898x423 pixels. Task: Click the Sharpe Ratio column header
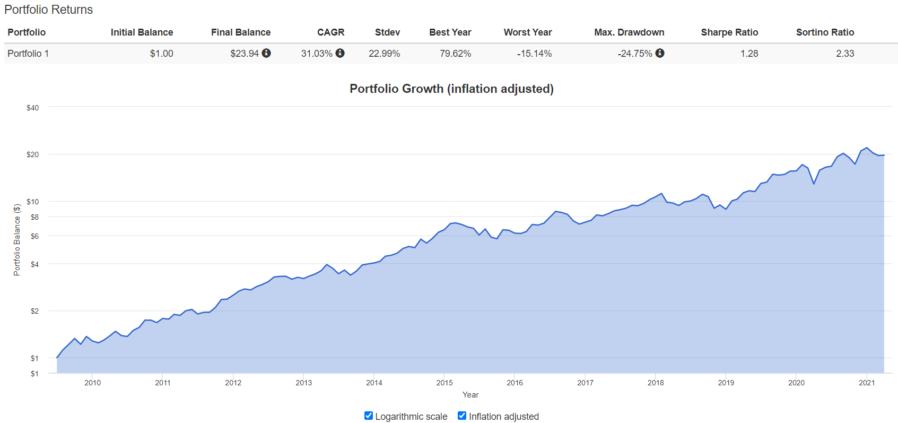pos(729,32)
